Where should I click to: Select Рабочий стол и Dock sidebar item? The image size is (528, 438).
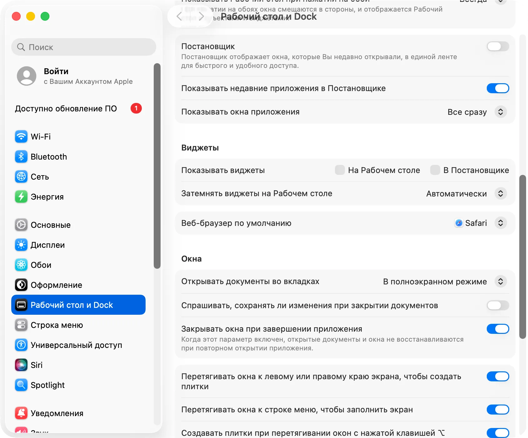tap(78, 305)
